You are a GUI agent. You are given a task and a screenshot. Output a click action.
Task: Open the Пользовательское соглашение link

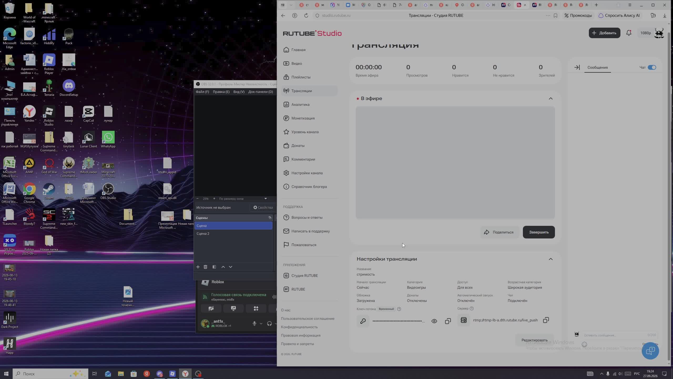coord(308,318)
